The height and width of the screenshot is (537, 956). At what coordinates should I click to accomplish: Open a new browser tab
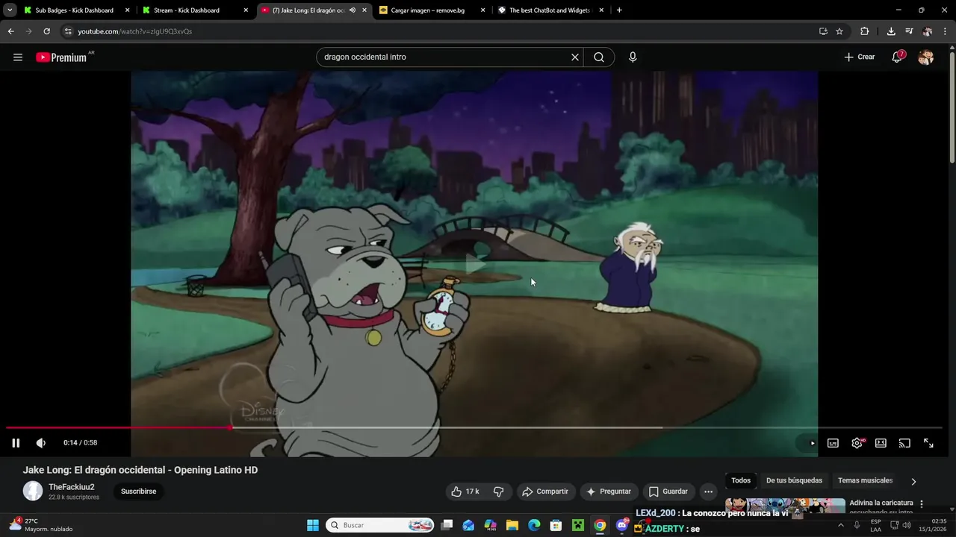(x=619, y=10)
